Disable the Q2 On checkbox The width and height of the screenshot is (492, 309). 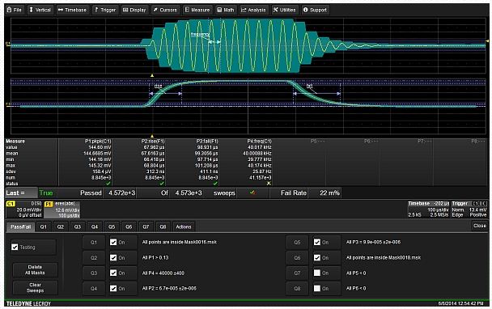[113, 257]
